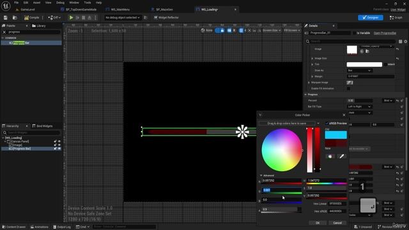This screenshot has height=230, width=409.
Task: Click the green Play button
Action: (x=71, y=17)
